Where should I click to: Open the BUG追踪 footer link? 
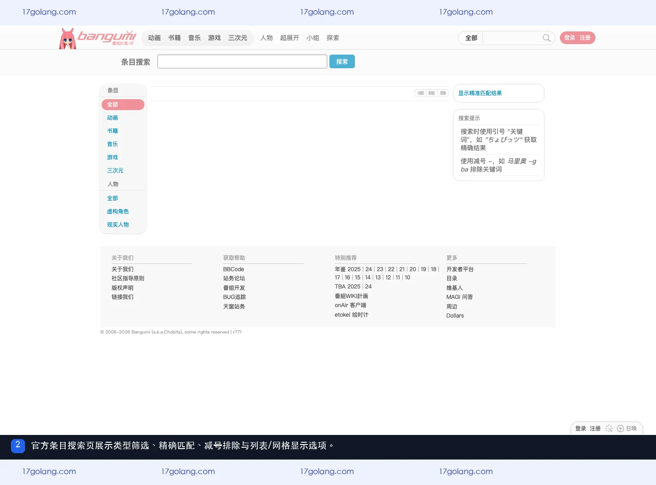[x=235, y=297]
